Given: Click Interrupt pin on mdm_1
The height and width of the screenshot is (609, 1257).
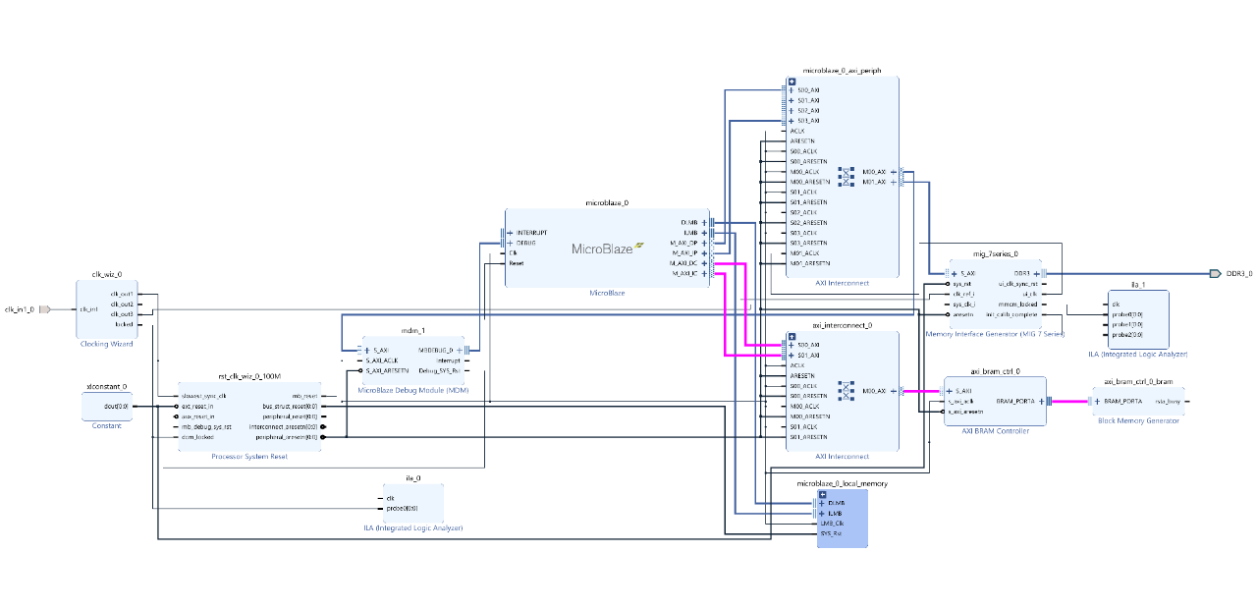Looking at the screenshot, I should coord(448,360).
